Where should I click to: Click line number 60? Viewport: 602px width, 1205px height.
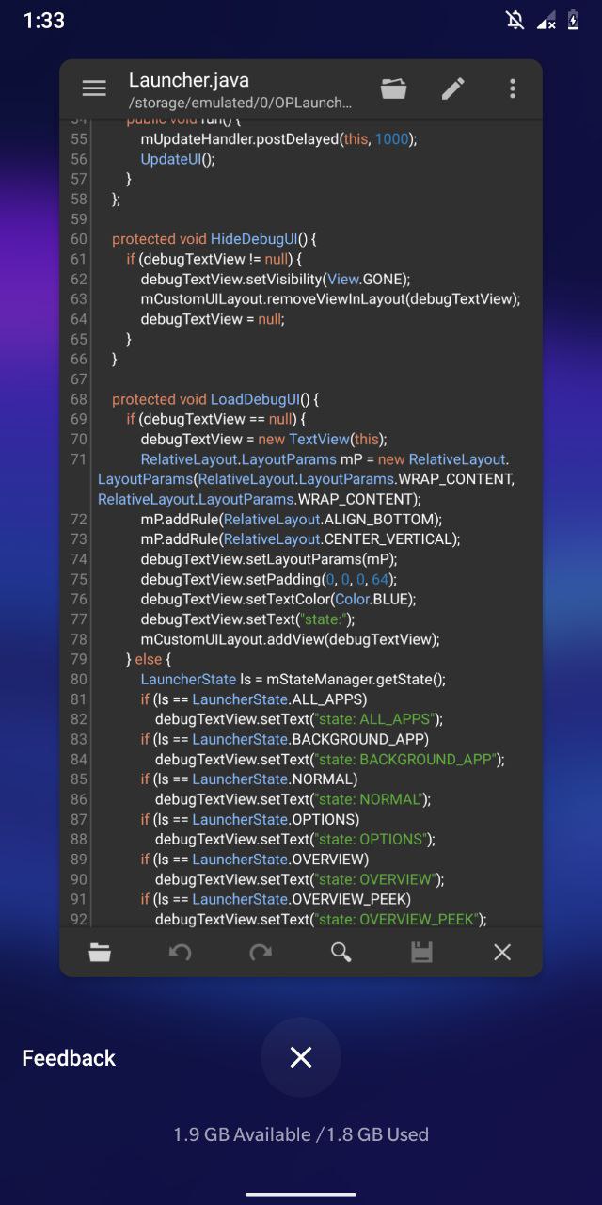click(x=78, y=239)
